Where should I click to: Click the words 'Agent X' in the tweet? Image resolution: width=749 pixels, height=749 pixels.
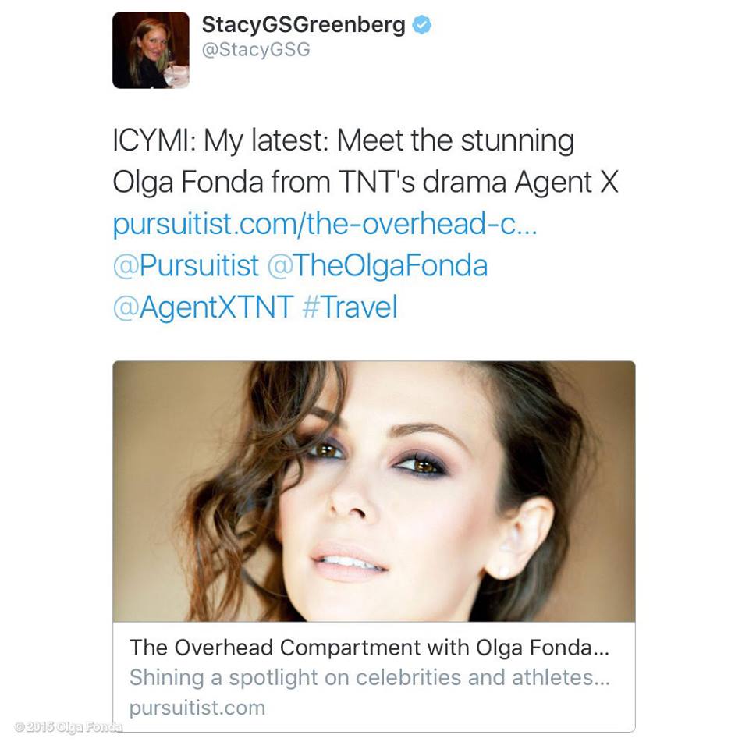[566, 182]
